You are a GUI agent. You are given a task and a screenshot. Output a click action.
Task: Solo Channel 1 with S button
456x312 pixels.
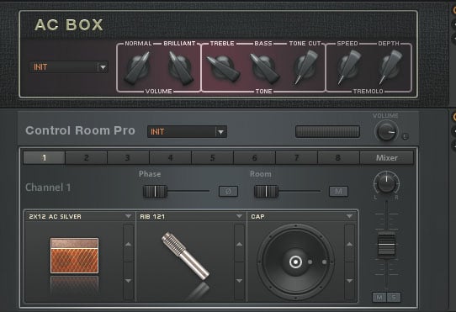[394, 297]
